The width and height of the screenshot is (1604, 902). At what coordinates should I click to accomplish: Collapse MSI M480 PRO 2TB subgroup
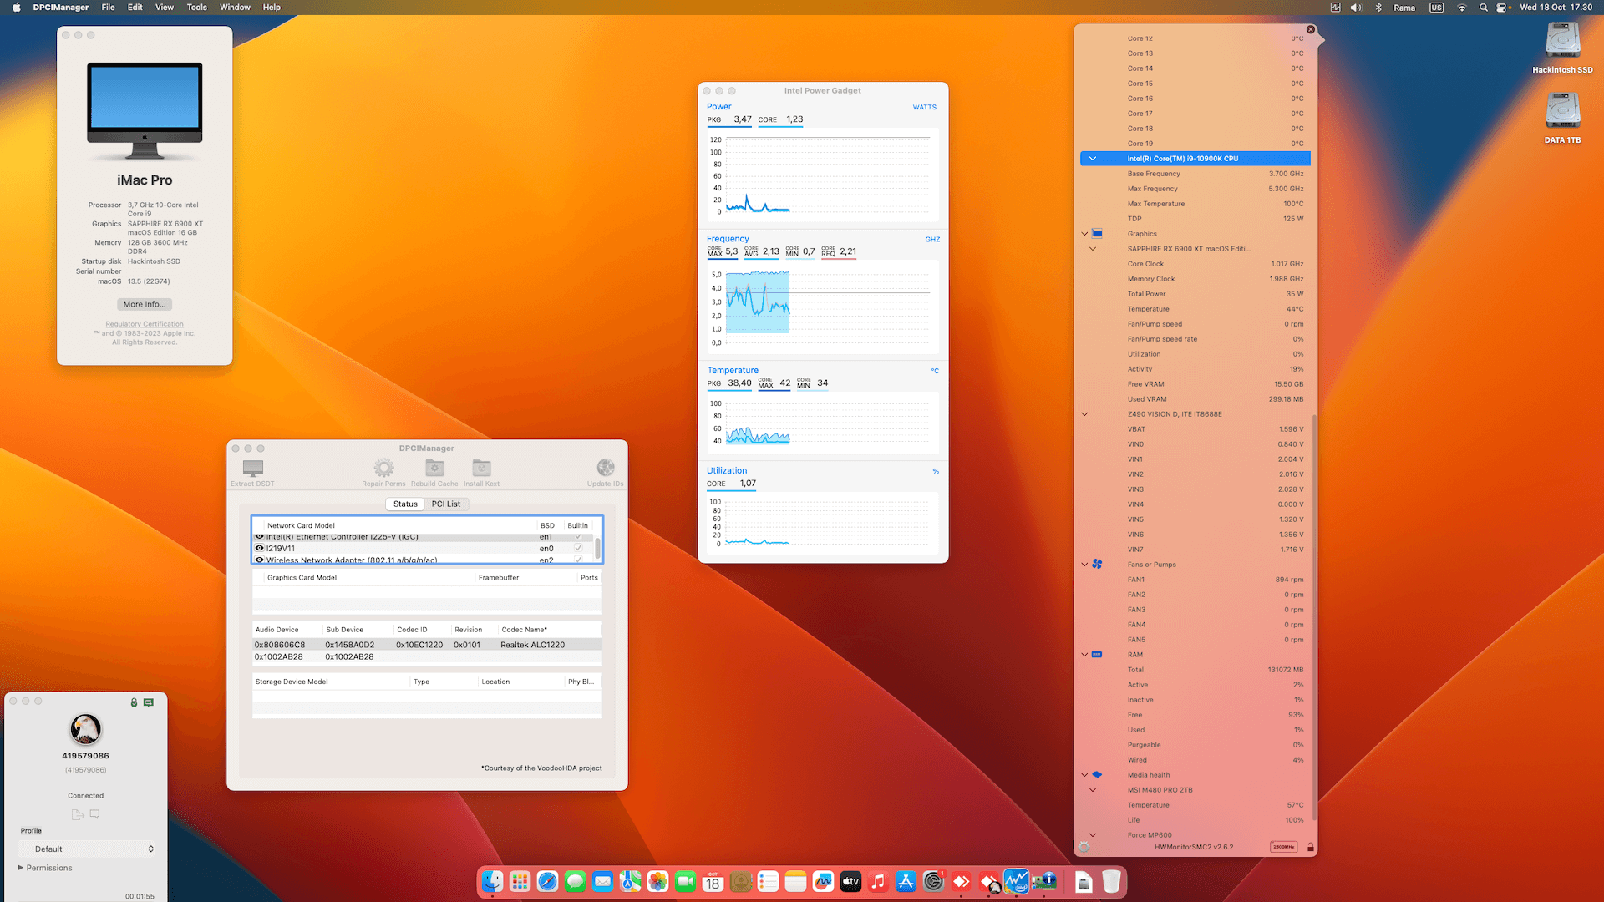[1092, 790]
